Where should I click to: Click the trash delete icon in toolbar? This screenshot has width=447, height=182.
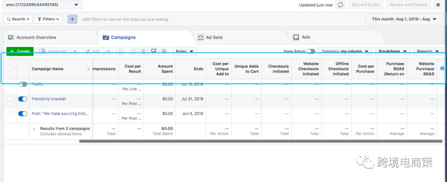click(x=143, y=51)
